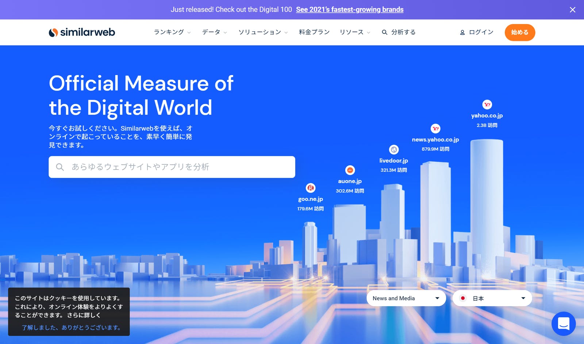Select the livedoor.jp label
Screen dimensions: 584x344
click(x=394, y=161)
